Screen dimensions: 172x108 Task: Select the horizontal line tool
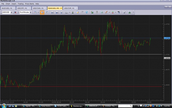point(102,12)
